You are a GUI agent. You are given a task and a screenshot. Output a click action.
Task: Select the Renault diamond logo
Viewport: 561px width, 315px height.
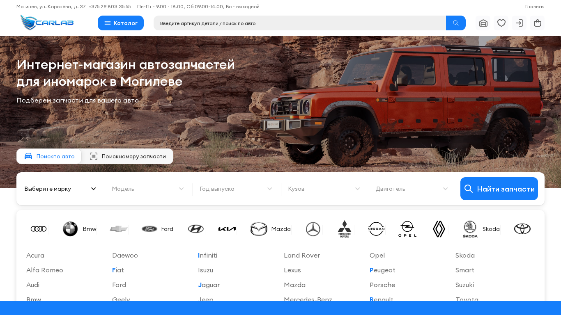(439, 229)
